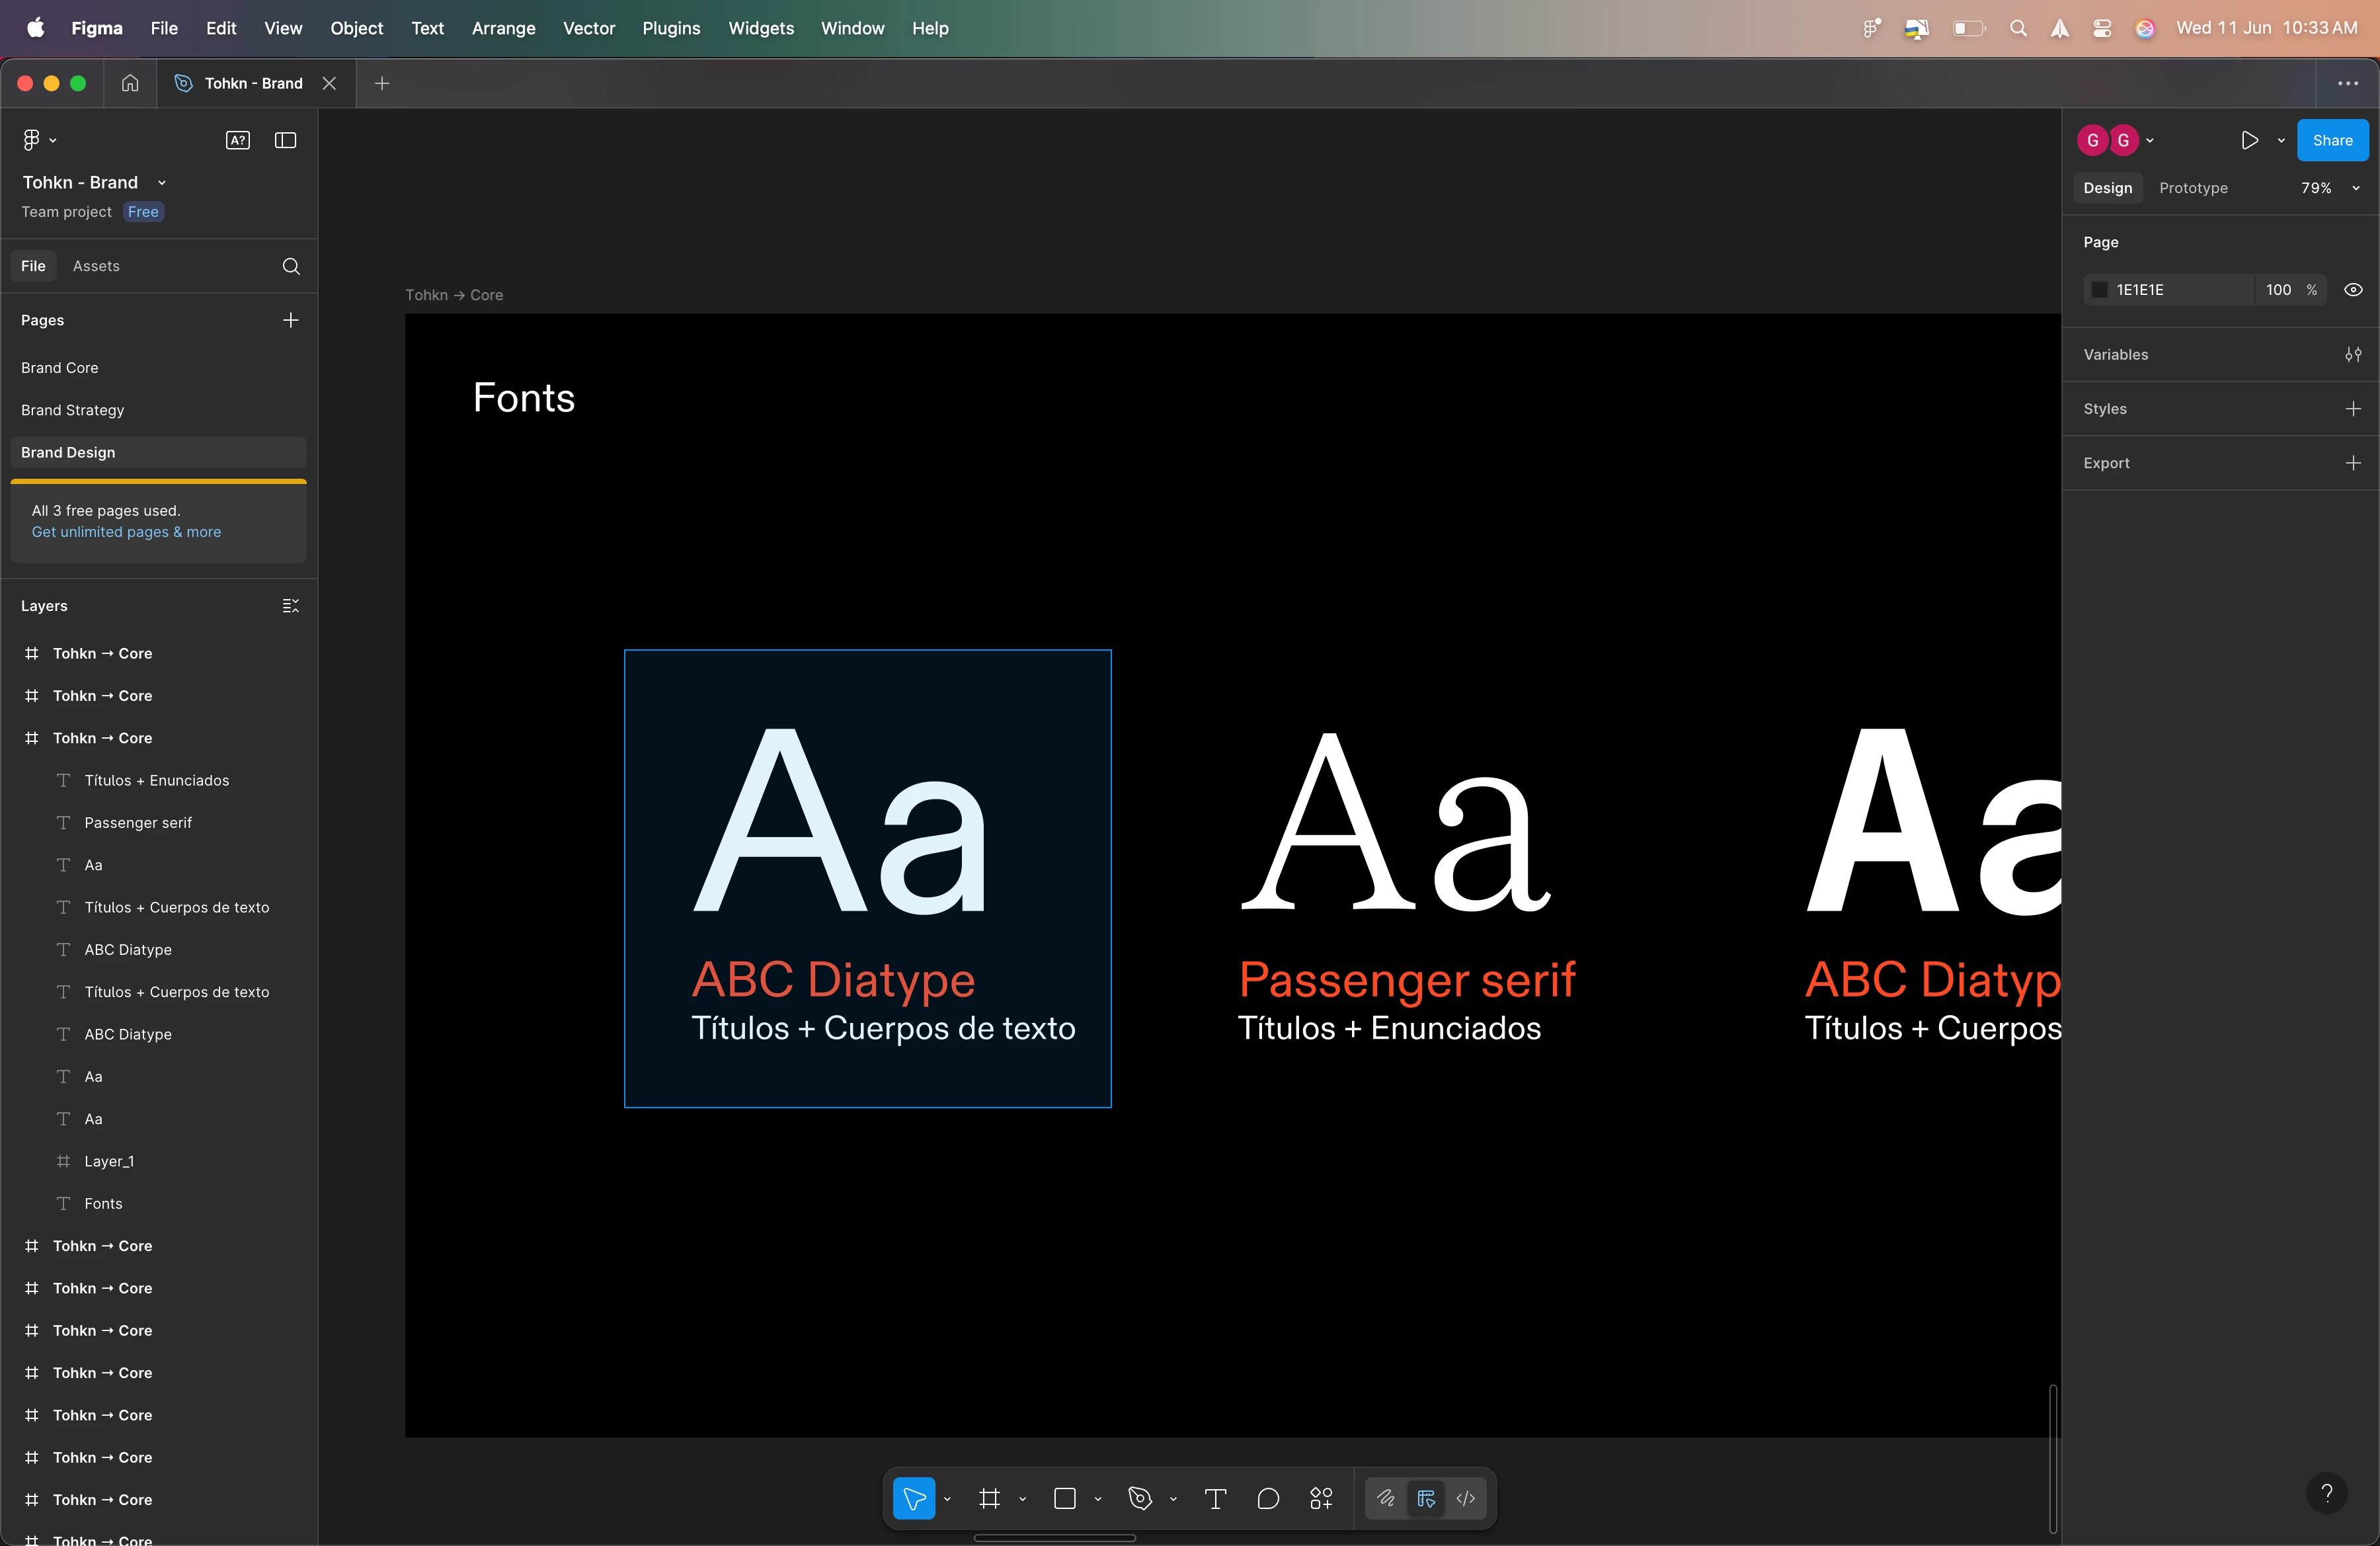The height and width of the screenshot is (1546, 2380).
Task: Expand Pen tool options arrow
Action: point(1173,1499)
